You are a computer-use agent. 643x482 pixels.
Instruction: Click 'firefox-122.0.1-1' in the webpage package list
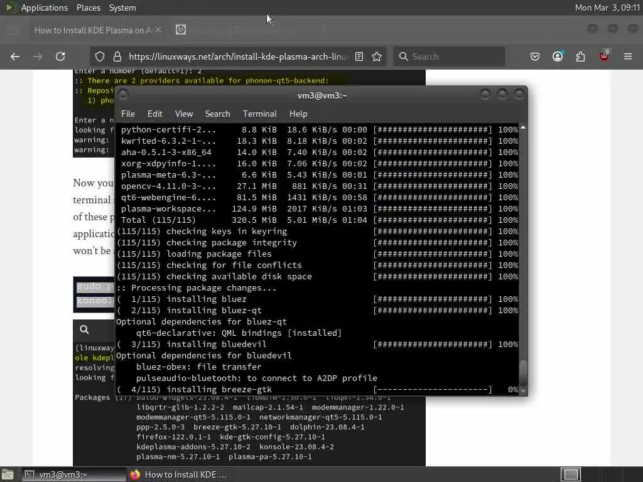click(173, 437)
